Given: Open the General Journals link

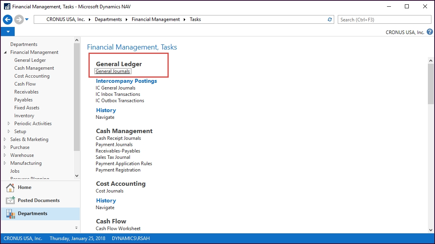Looking at the screenshot, I should 113,71.
